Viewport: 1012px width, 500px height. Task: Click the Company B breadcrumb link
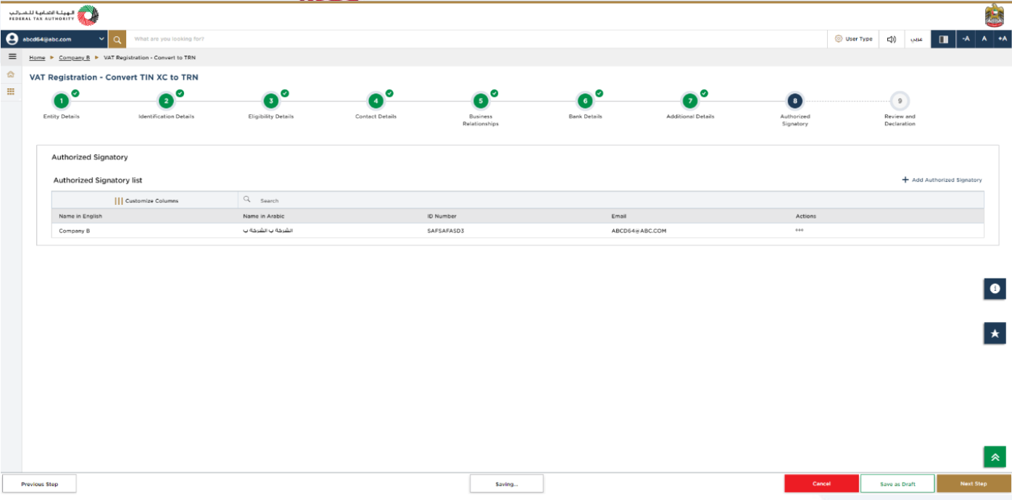coord(74,57)
